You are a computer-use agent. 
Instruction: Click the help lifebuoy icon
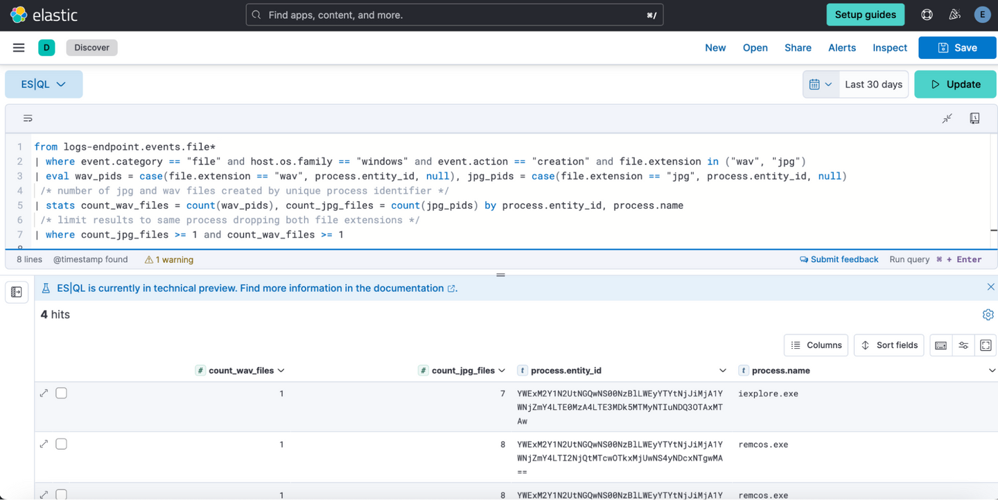[927, 15]
